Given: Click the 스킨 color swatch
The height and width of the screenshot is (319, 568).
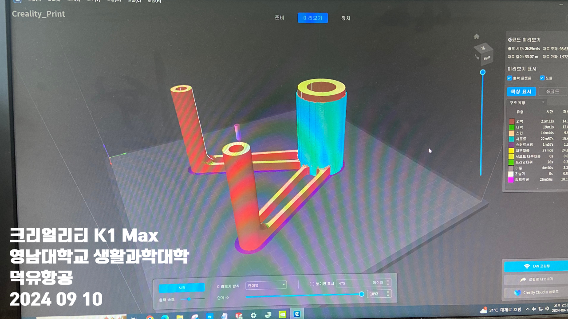Looking at the screenshot, I should click(x=512, y=133).
